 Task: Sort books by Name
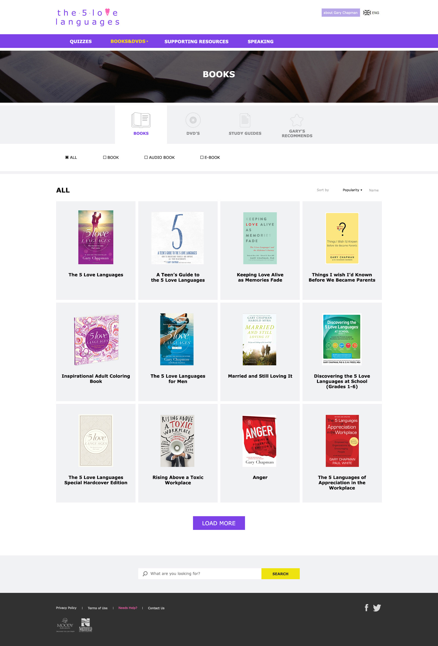[x=373, y=190]
